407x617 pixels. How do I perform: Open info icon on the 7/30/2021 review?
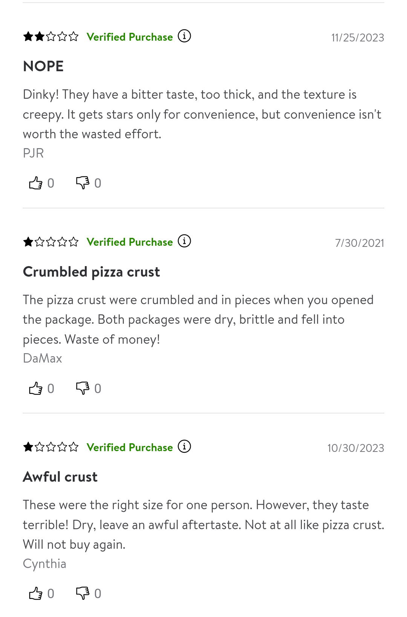pos(184,241)
